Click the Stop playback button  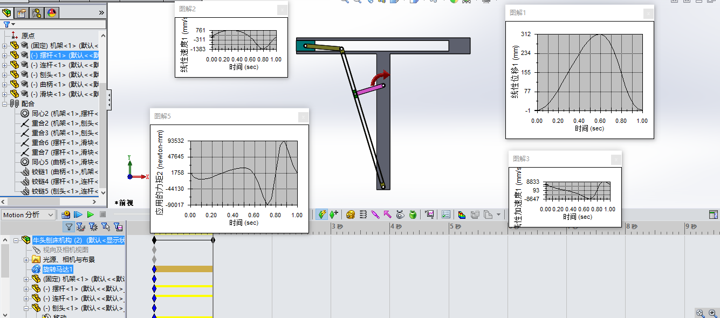(x=102, y=215)
